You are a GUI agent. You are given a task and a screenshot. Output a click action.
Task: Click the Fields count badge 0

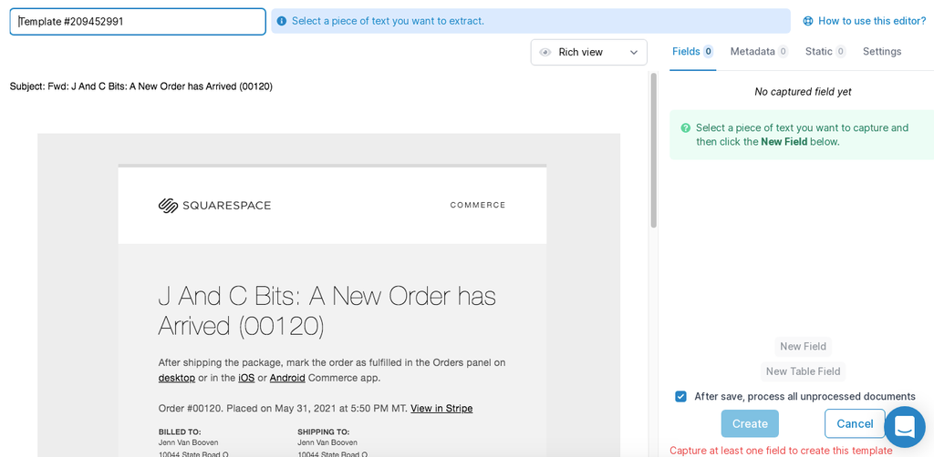708,52
